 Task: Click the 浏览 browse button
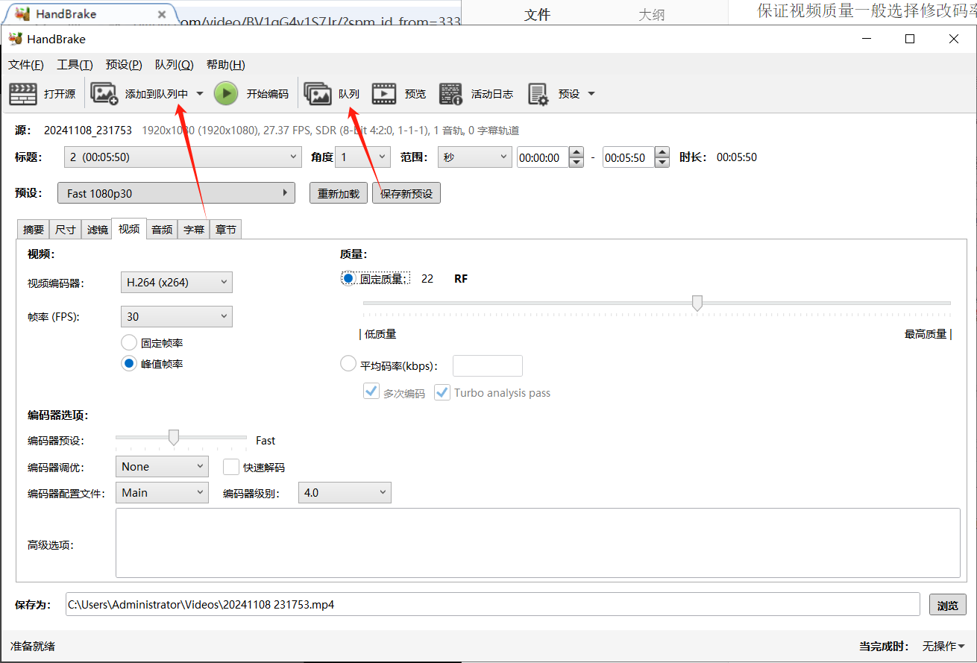948,605
